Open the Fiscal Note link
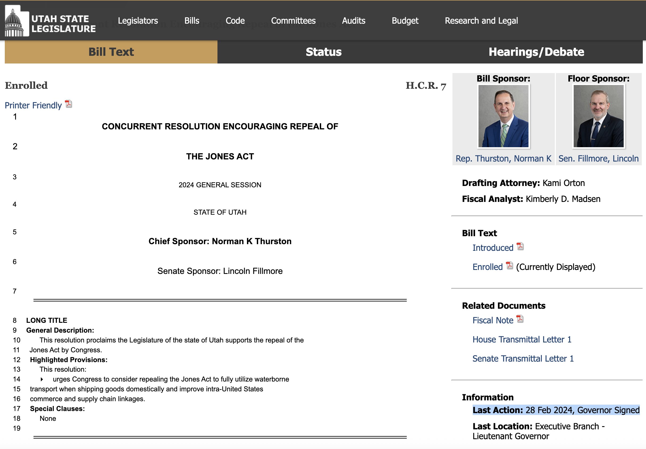 tap(493, 320)
